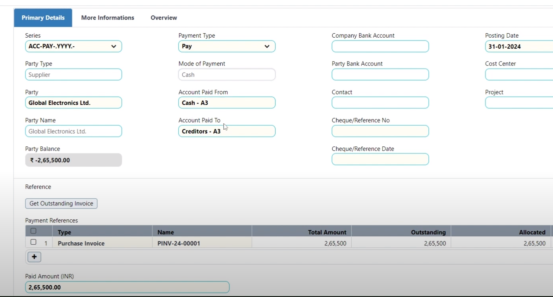Click the Posting Date field 31-01-2024
The height and width of the screenshot is (297, 553).
coord(519,46)
